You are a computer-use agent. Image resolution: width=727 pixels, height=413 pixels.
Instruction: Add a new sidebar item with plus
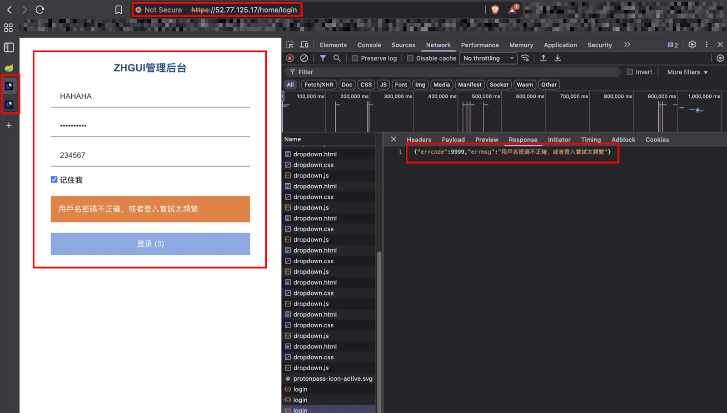click(x=9, y=125)
